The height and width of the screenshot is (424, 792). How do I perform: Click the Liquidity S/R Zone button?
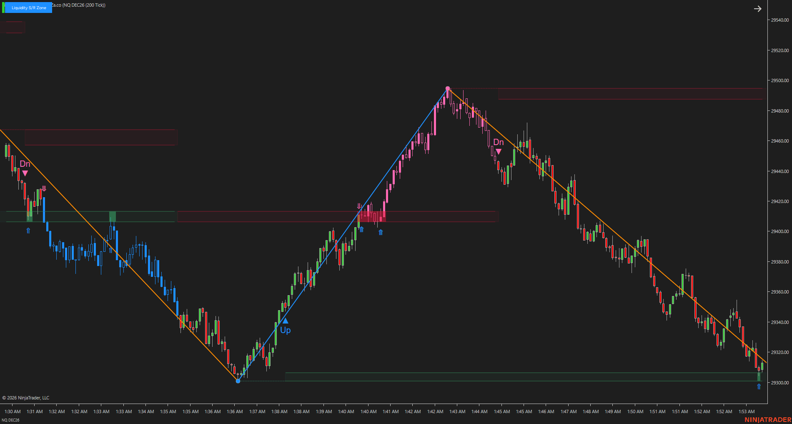pos(28,8)
